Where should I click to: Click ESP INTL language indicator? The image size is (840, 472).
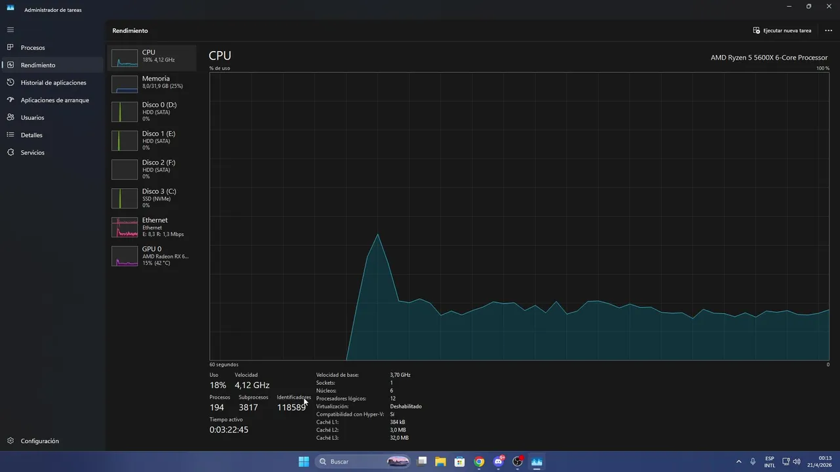click(x=769, y=462)
